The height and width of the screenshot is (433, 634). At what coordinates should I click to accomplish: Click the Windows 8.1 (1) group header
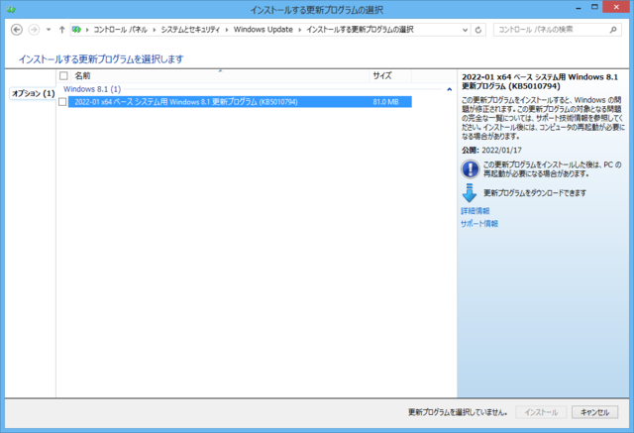[x=92, y=89]
